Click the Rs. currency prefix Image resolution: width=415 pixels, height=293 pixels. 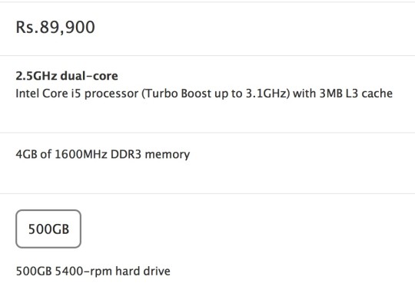click(25, 27)
